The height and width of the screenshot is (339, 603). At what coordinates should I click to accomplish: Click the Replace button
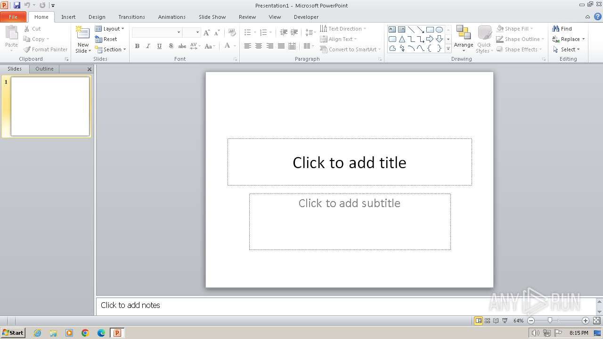[x=569, y=39]
